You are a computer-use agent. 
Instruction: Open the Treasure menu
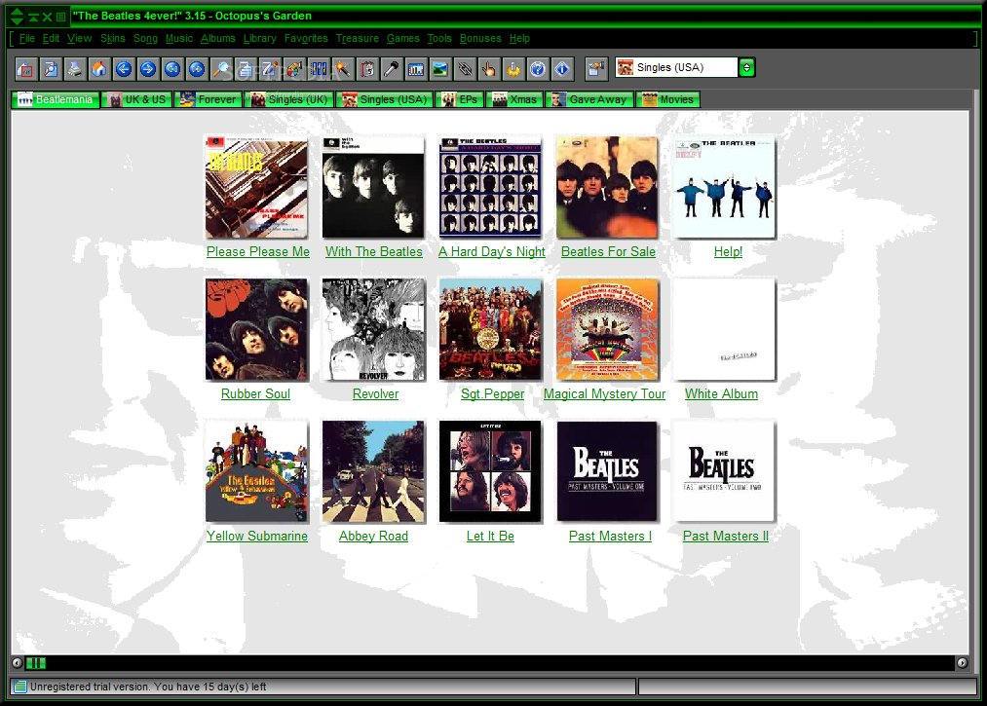tap(357, 38)
